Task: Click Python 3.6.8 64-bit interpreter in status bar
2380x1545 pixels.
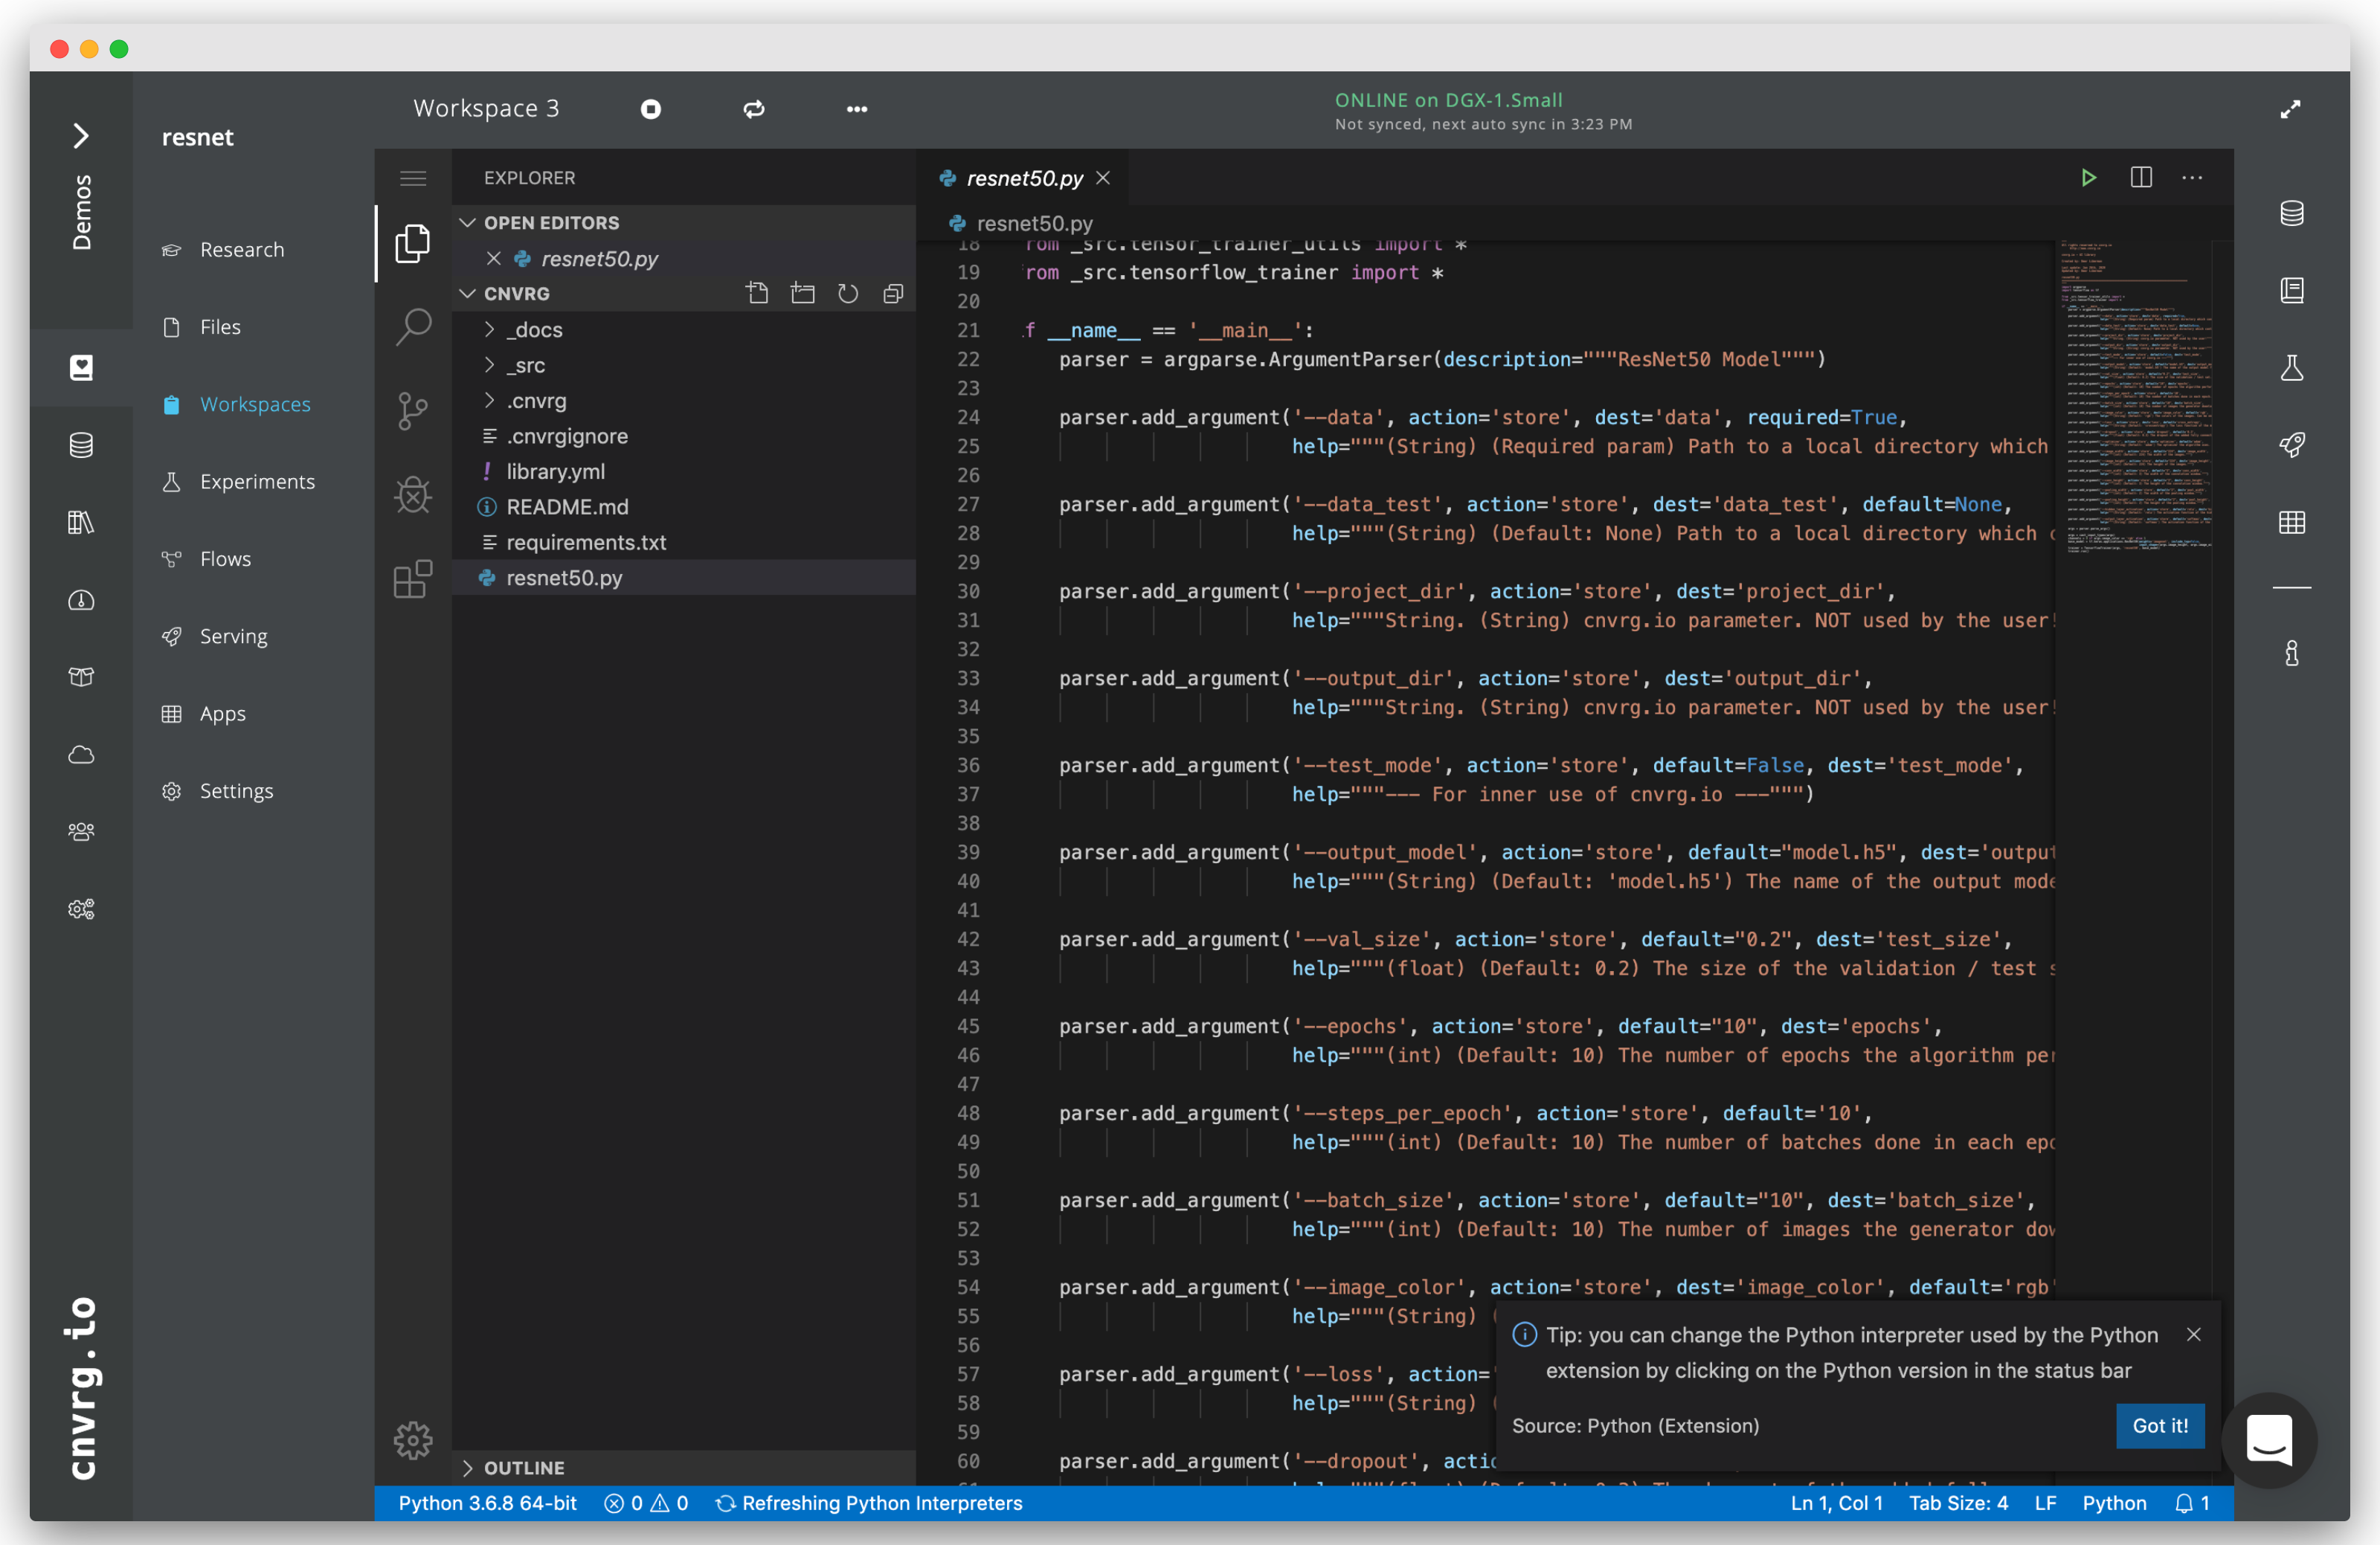Action: pyautogui.click(x=487, y=1503)
